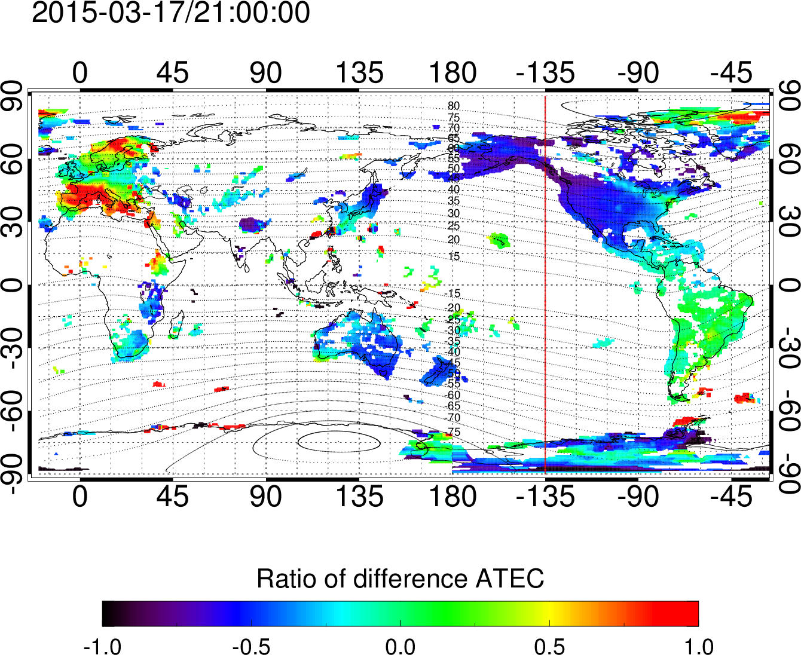Click small geomagnetic latitude label -75

coord(454,431)
